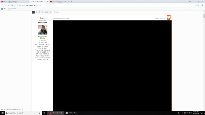The height and width of the screenshot is (115, 205).
Task: Open the Opera Menu button
Action: point(4,2)
